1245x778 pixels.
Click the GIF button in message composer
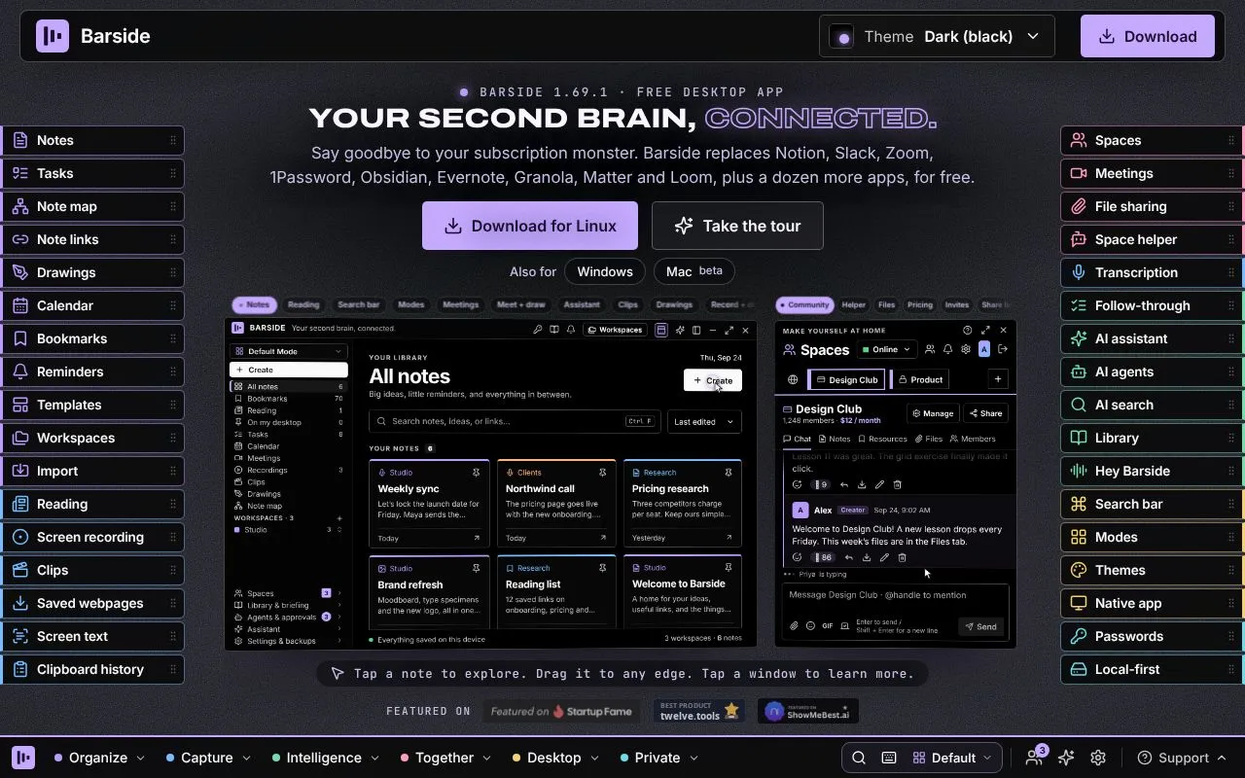(x=828, y=626)
